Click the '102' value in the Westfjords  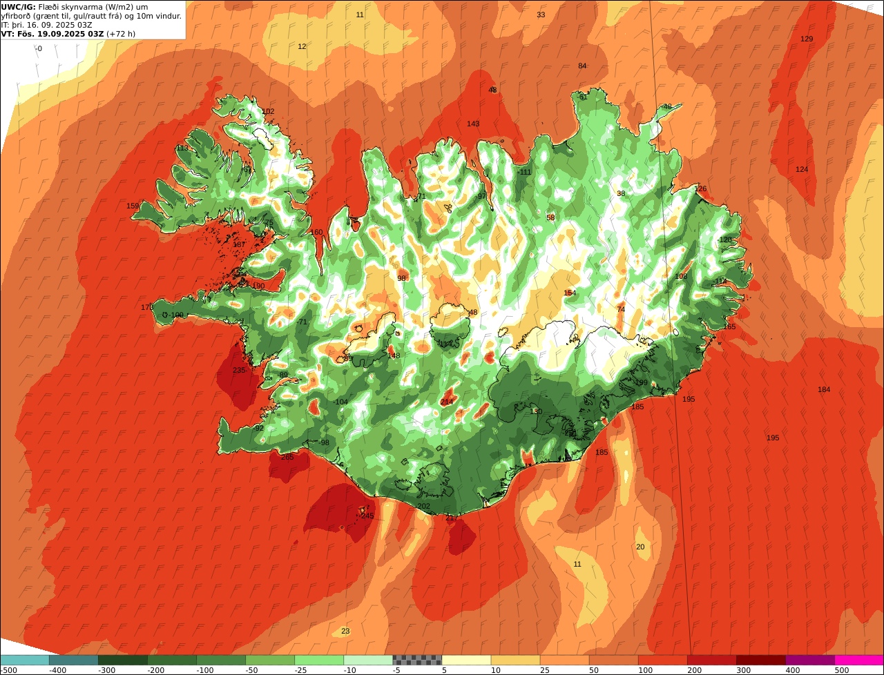(x=268, y=112)
